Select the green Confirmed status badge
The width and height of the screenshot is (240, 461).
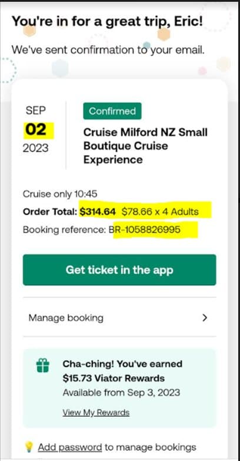click(112, 111)
